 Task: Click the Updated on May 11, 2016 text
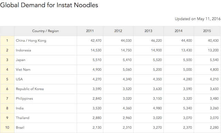(x=198, y=19)
